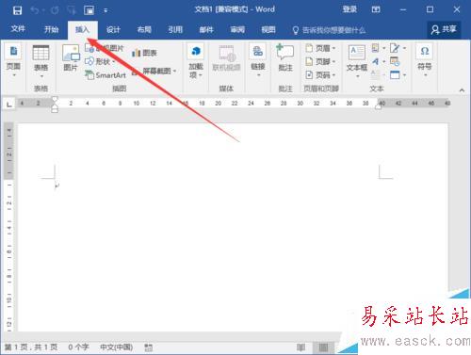471x355 pixels.
Task: Open the 页码 (Page Number) dropdown
Action: (320, 74)
